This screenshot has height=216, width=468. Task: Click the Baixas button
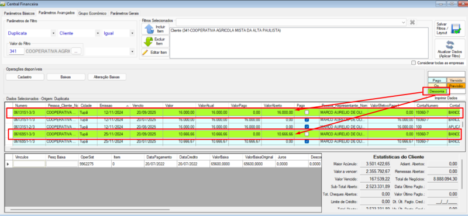66,77
